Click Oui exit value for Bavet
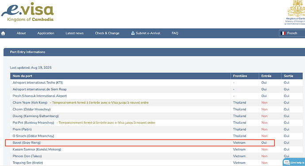 coord(286,143)
